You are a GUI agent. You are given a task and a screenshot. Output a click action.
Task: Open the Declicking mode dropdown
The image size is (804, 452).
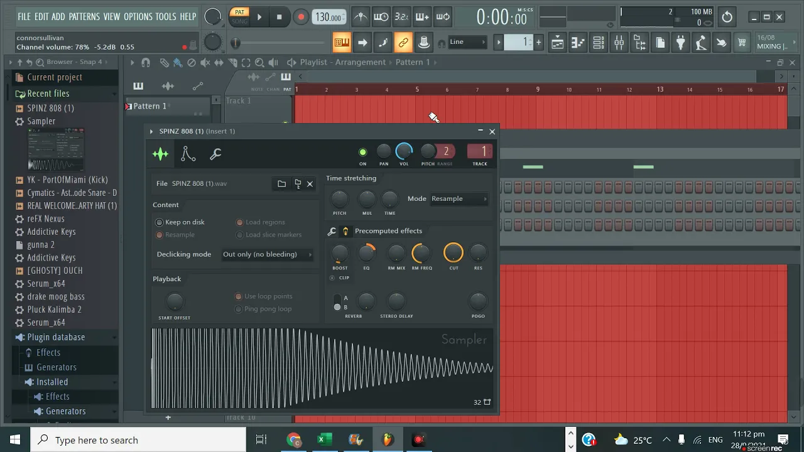pyautogui.click(x=268, y=254)
